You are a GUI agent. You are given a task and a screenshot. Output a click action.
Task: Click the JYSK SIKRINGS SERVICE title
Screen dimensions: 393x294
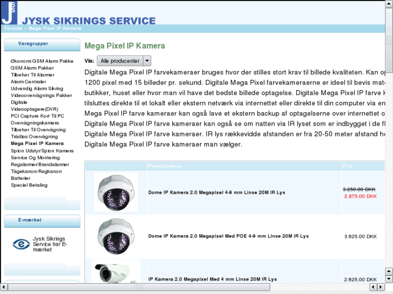pos(89,20)
